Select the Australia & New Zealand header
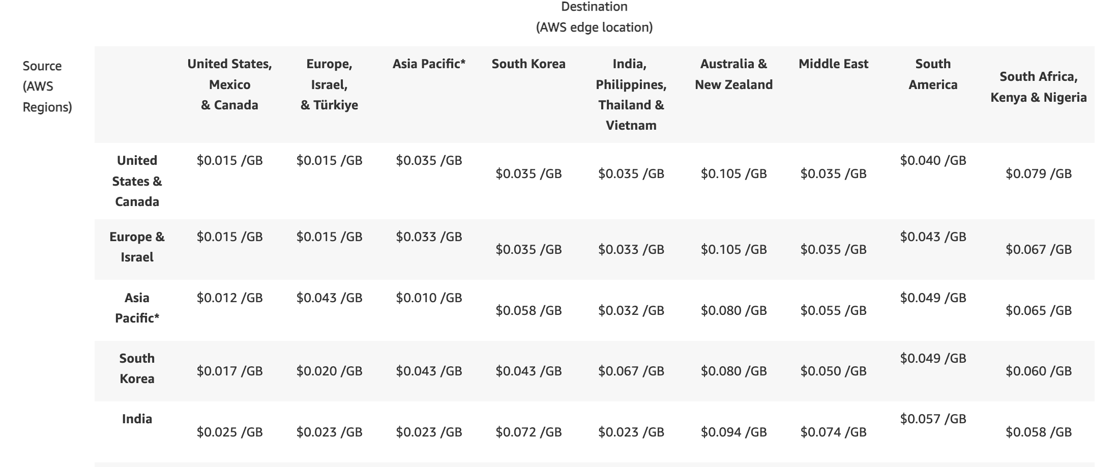The width and height of the screenshot is (1118, 467). coord(733,74)
